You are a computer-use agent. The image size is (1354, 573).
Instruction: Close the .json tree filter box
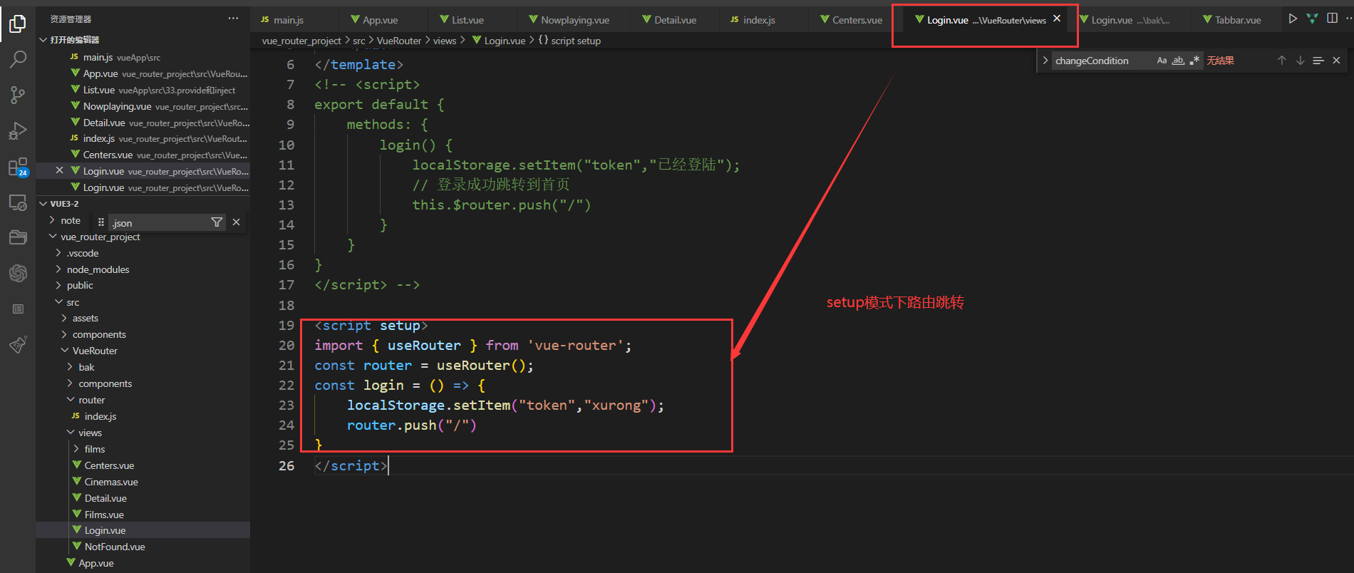pyautogui.click(x=236, y=222)
